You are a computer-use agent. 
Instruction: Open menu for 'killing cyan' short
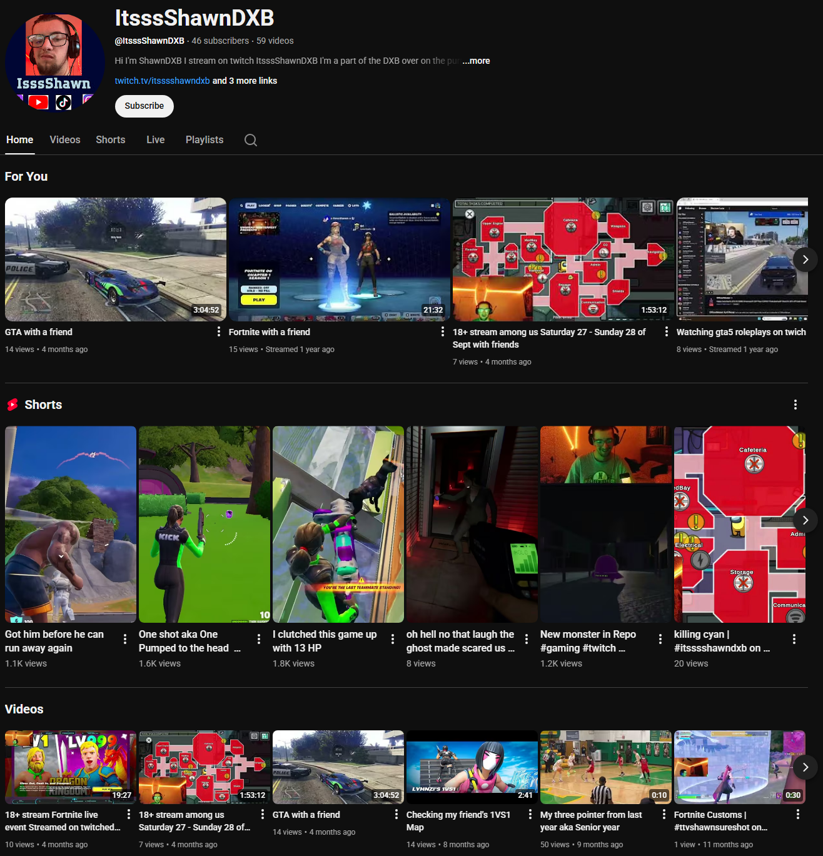coord(794,638)
